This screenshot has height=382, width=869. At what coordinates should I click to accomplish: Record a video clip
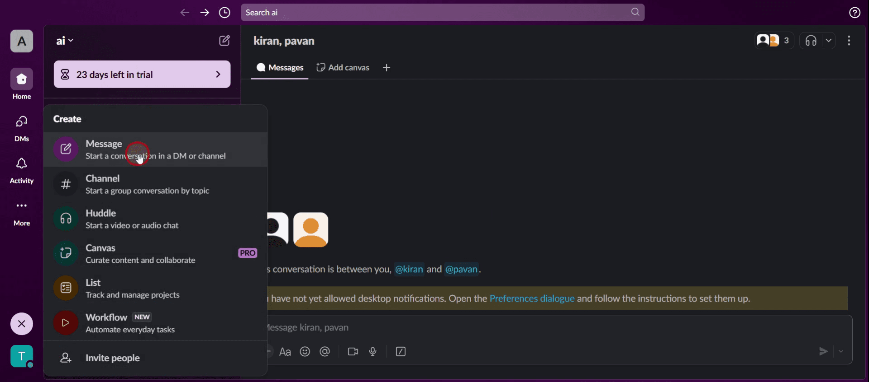tap(353, 352)
